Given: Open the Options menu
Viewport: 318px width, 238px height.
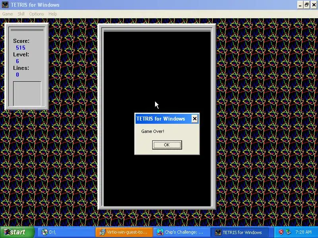Looking at the screenshot, I should click(37, 14).
